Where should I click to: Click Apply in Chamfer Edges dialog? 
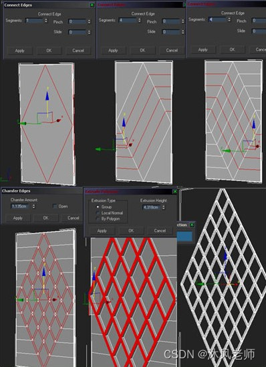[18, 218]
